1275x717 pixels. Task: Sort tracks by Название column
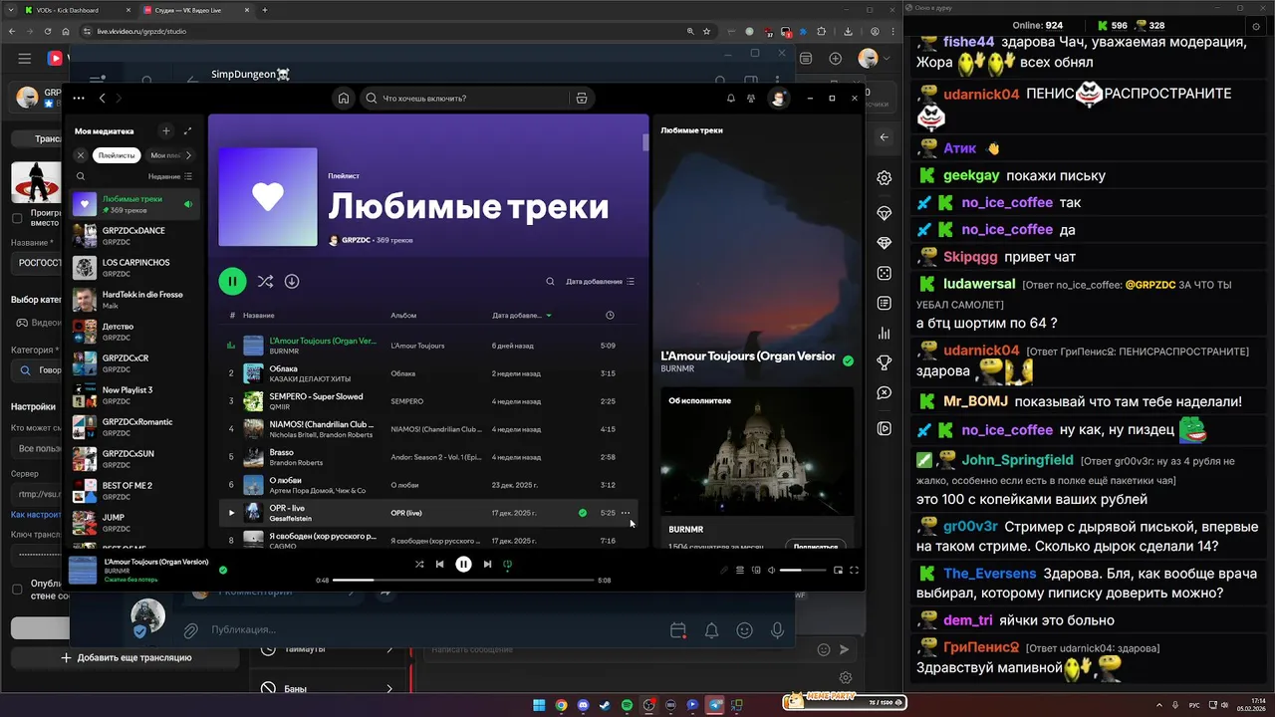tap(258, 315)
